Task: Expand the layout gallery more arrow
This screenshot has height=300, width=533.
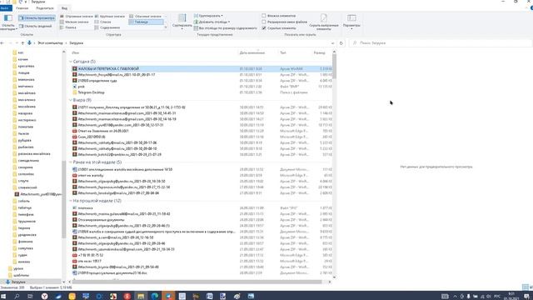Action: pyautogui.click(x=166, y=27)
